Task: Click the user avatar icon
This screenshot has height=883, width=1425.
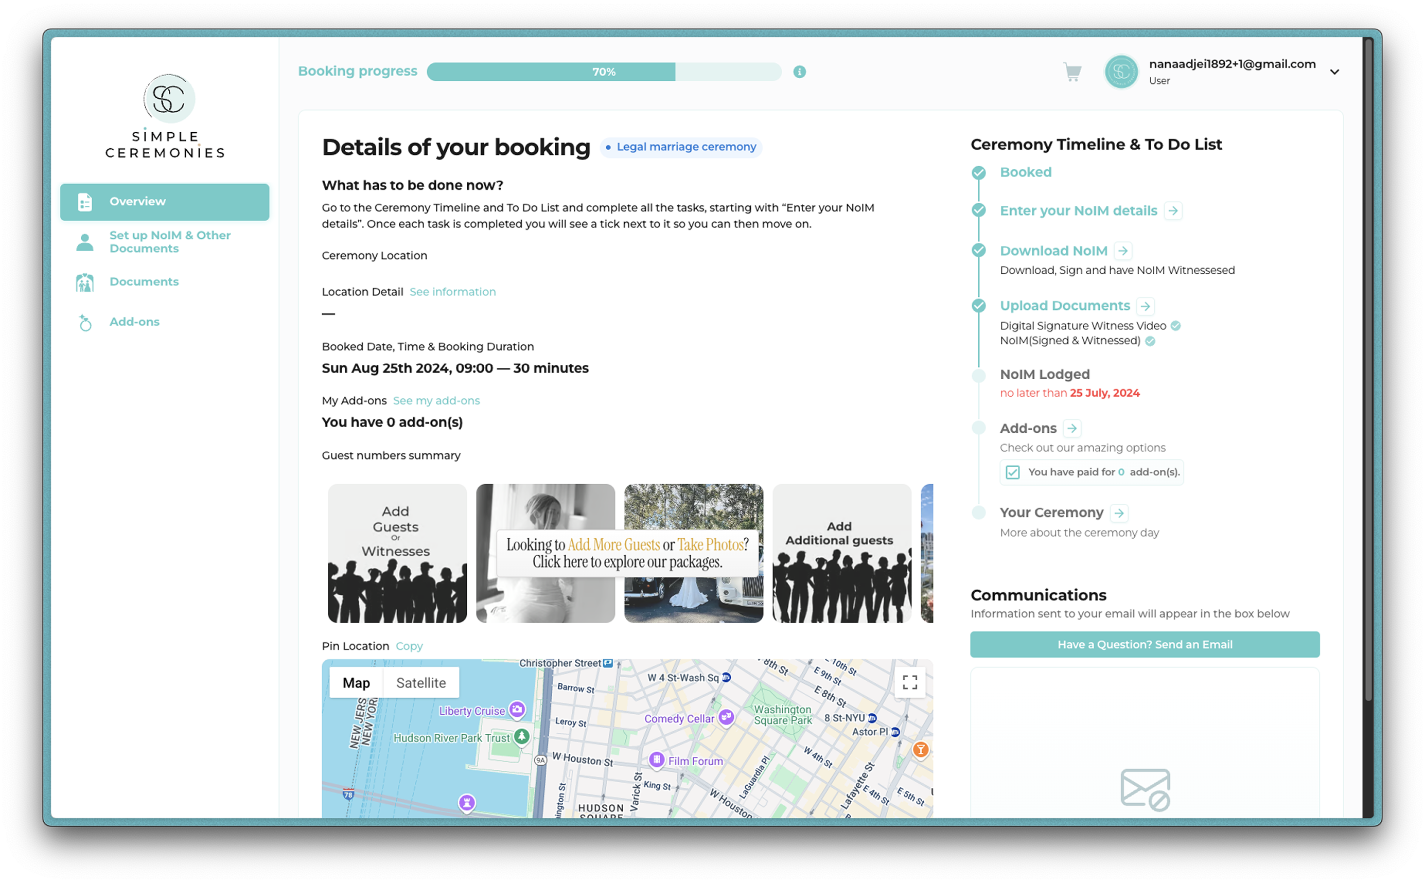Action: pyautogui.click(x=1121, y=72)
